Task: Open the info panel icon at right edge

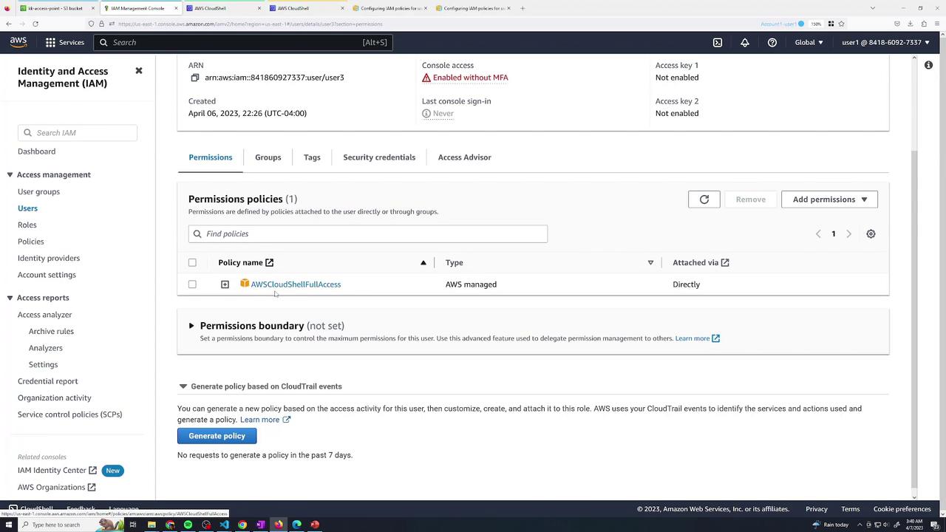Action: tap(928, 65)
